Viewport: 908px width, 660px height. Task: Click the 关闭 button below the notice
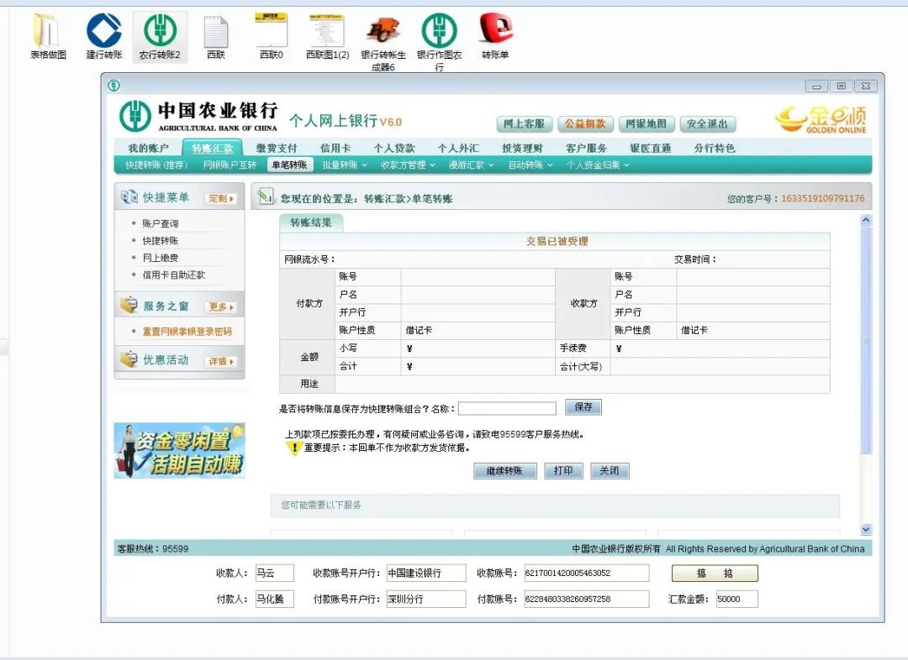[610, 471]
